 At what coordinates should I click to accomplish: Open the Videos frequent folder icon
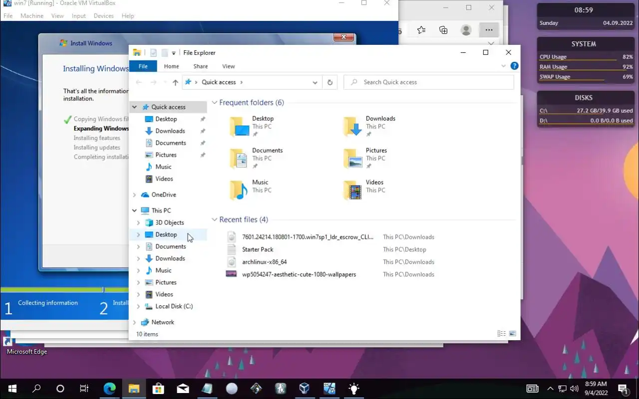[x=353, y=191]
